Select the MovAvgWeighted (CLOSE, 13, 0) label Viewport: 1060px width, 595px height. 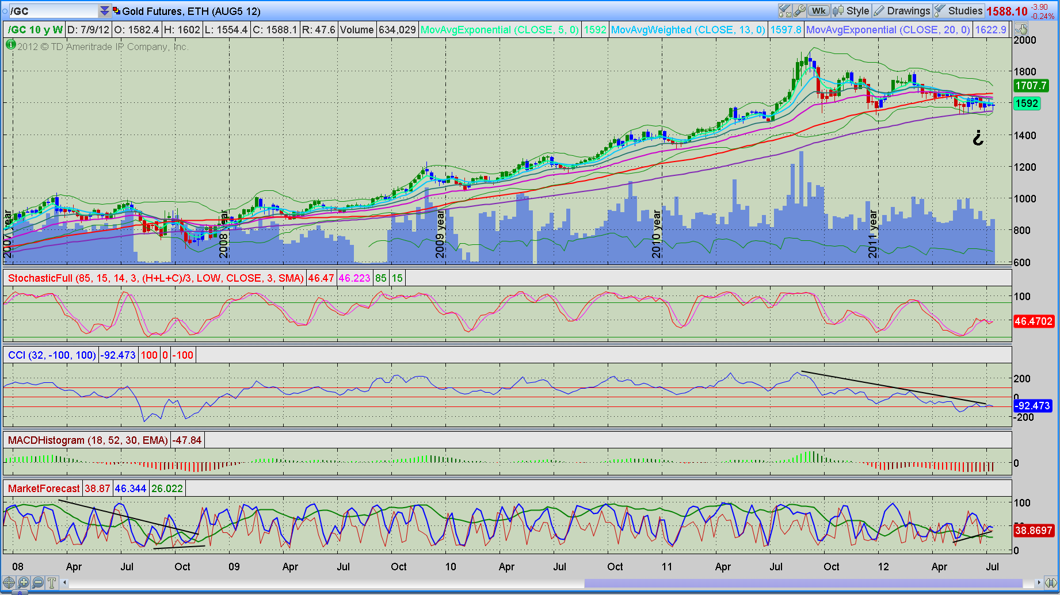688,30
